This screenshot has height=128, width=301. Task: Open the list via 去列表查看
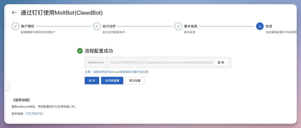tap(112, 81)
